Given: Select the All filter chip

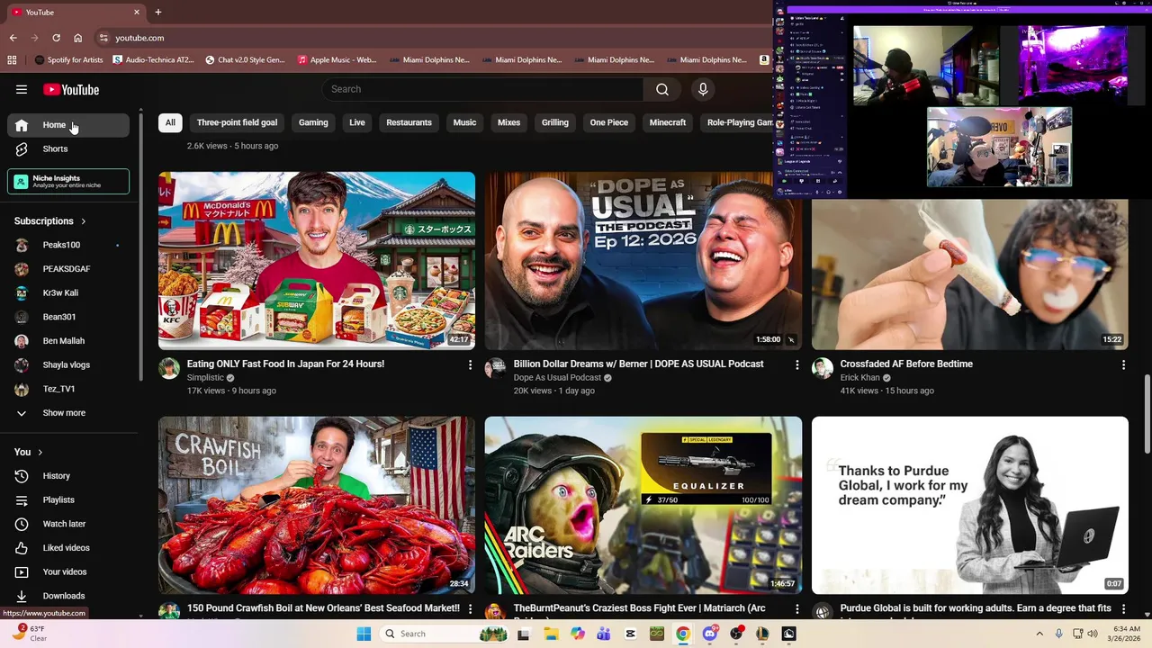Looking at the screenshot, I should [170, 122].
